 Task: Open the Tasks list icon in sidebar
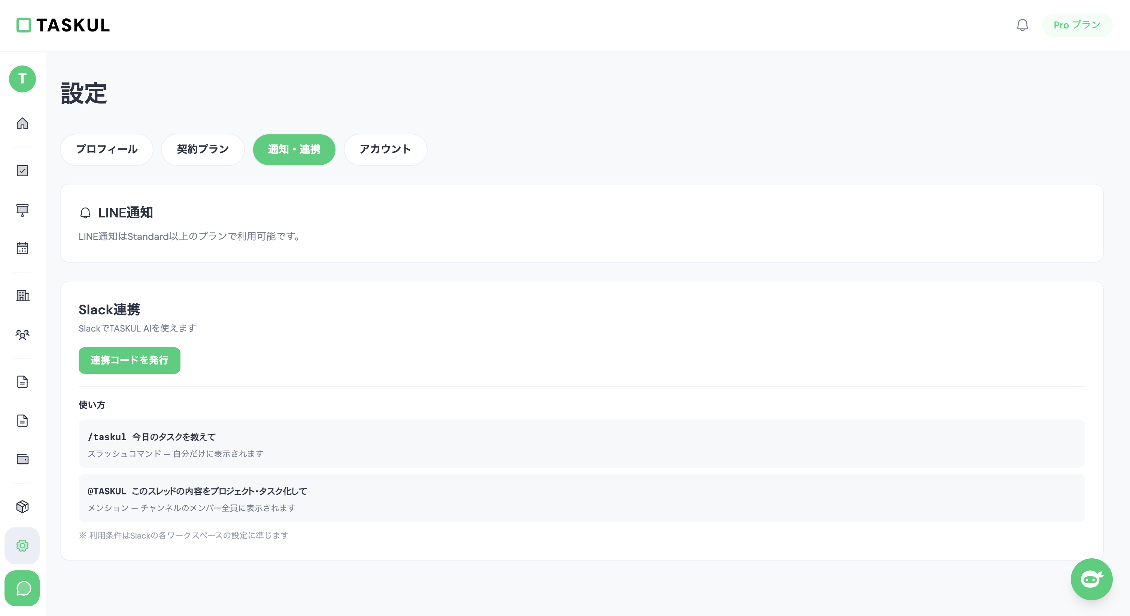click(22, 171)
